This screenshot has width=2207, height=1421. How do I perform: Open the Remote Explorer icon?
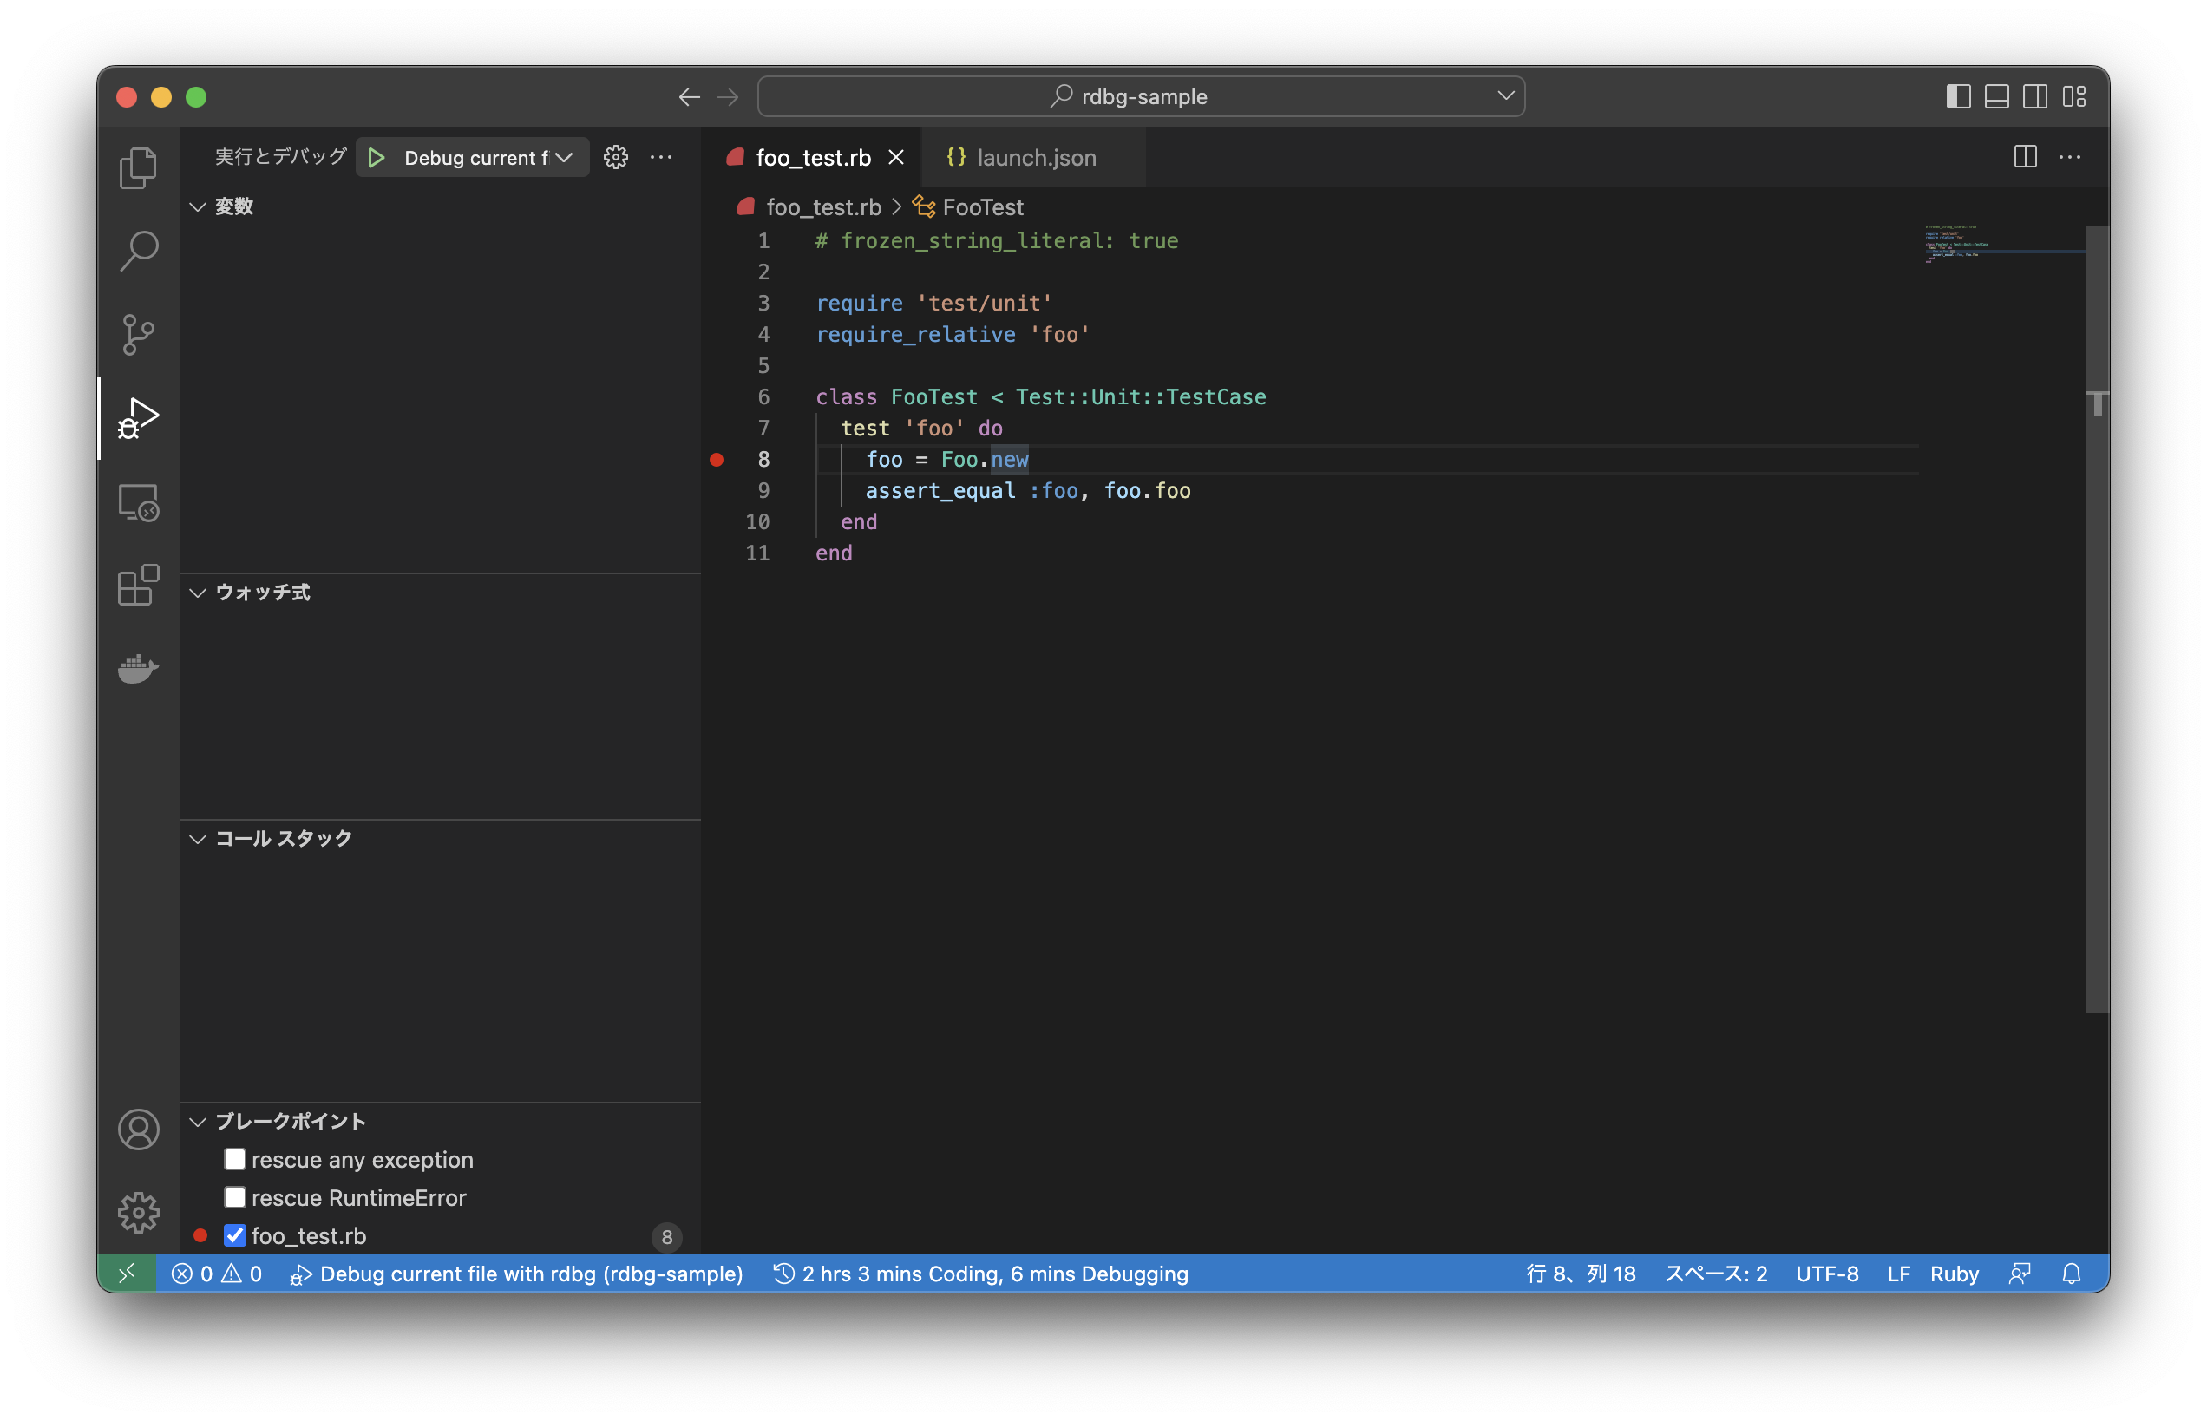[x=139, y=503]
